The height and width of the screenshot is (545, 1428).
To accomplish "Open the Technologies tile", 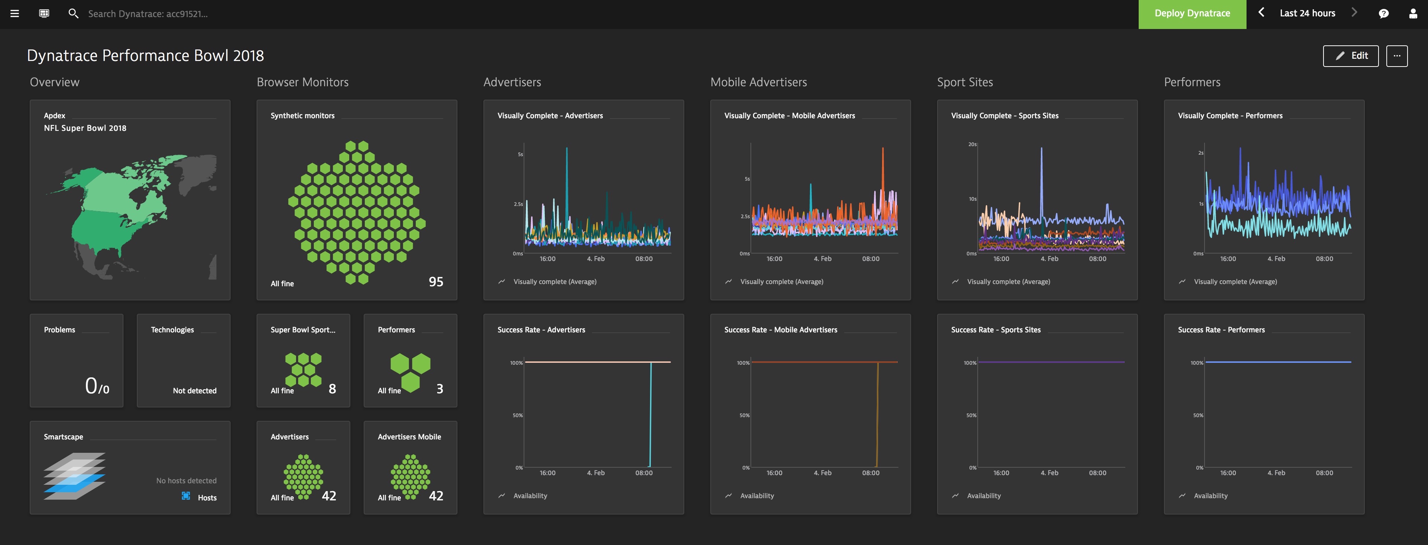I will click(183, 360).
